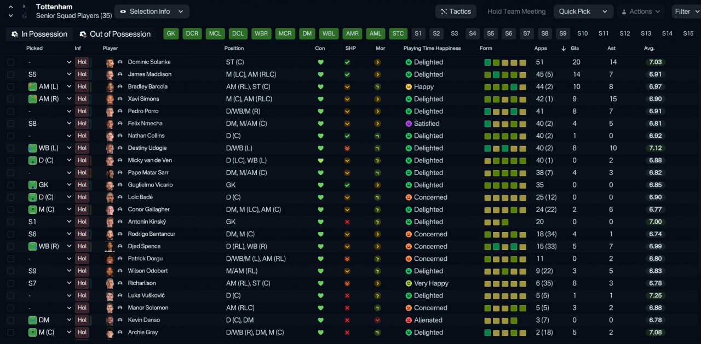Viewport: 701px width, 344px height.
Task: Switch to the Out of Possession tab
Action: [x=115, y=34]
